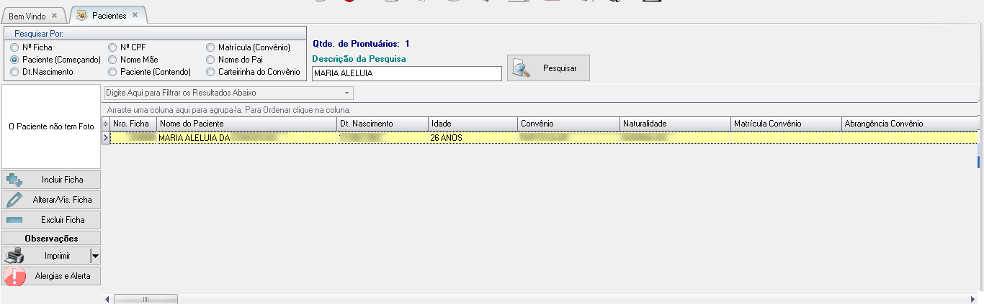The width and height of the screenshot is (984, 304).
Task: Open the results filter dropdown
Action: (x=346, y=93)
